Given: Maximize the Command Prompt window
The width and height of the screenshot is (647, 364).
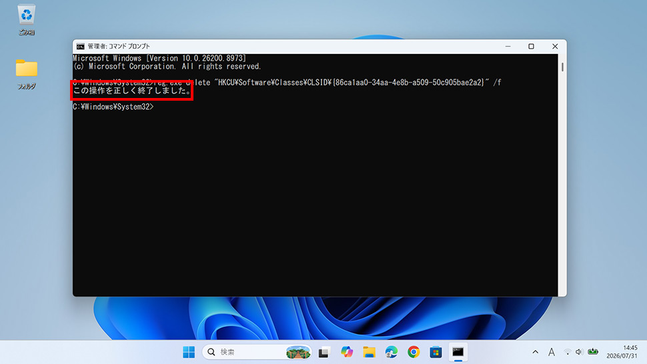Looking at the screenshot, I should [531, 47].
